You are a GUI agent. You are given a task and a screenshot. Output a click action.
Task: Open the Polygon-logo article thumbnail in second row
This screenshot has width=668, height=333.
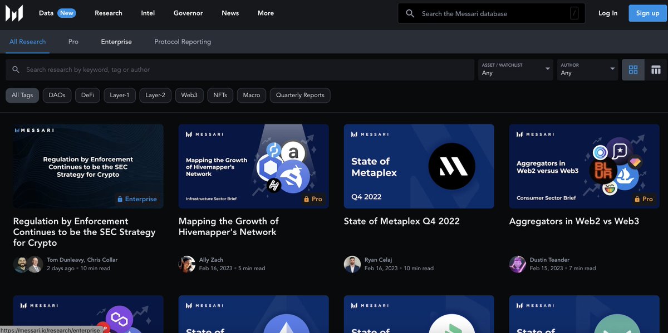click(x=89, y=314)
